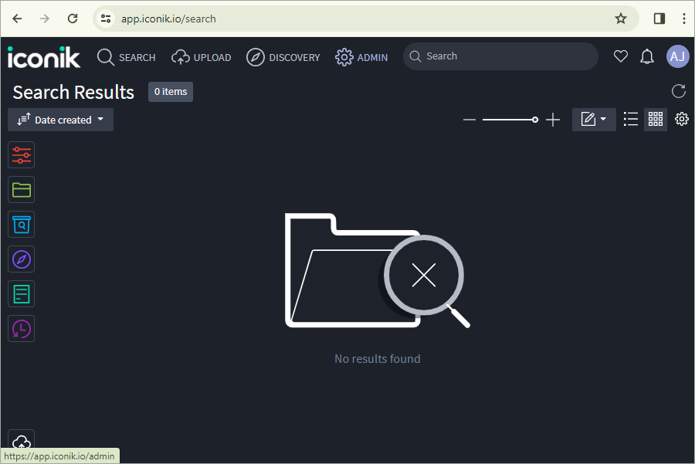Switch to list view

(631, 119)
